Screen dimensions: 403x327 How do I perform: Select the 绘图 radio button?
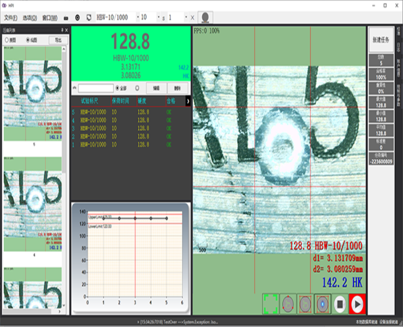pyautogui.click(x=32, y=40)
